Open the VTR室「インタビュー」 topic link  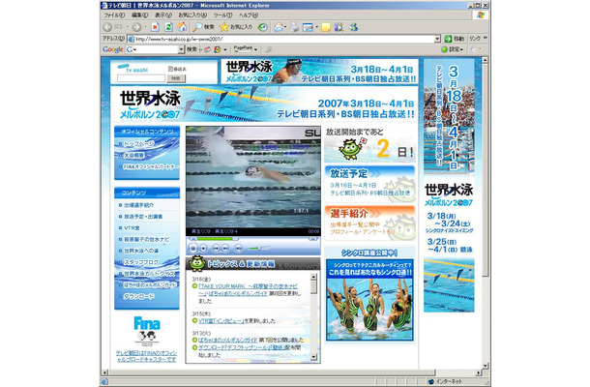point(221,321)
